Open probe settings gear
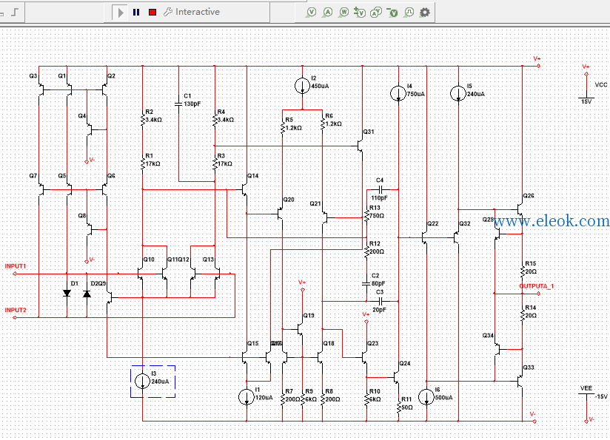 [x=425, y=13]
